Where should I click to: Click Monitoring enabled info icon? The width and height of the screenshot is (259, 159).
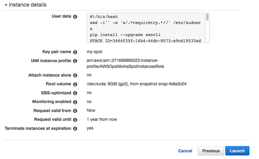click(75, 102)
